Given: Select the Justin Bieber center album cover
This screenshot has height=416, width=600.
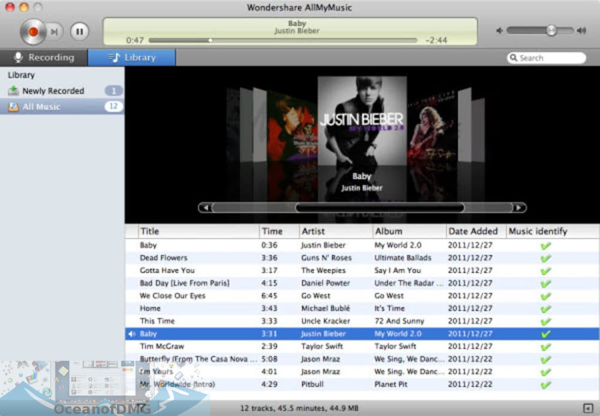Looking at the screenshot, I should point(362,121).
